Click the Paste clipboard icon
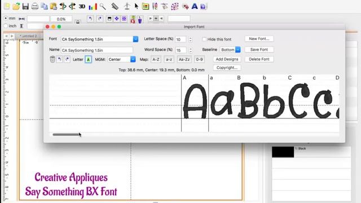The width and height of the screenshot is (361, 203). pos(54,6)
